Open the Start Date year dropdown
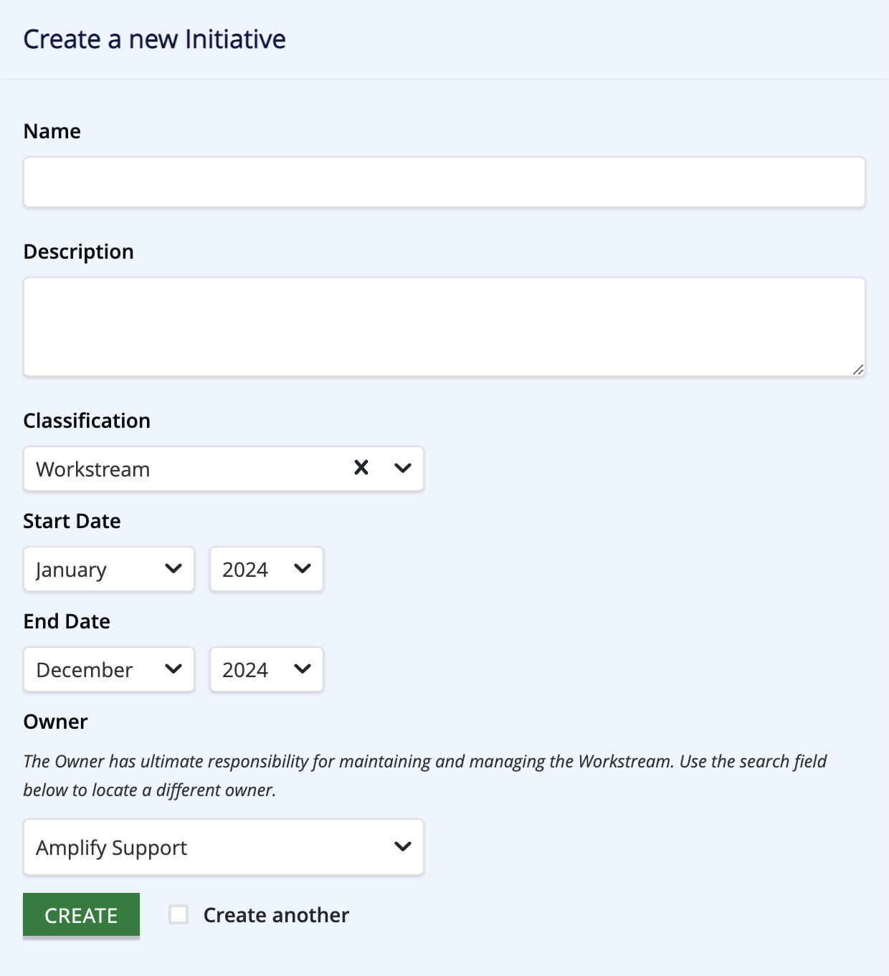Viewport: 889px width, 976px height. point(267,569)
